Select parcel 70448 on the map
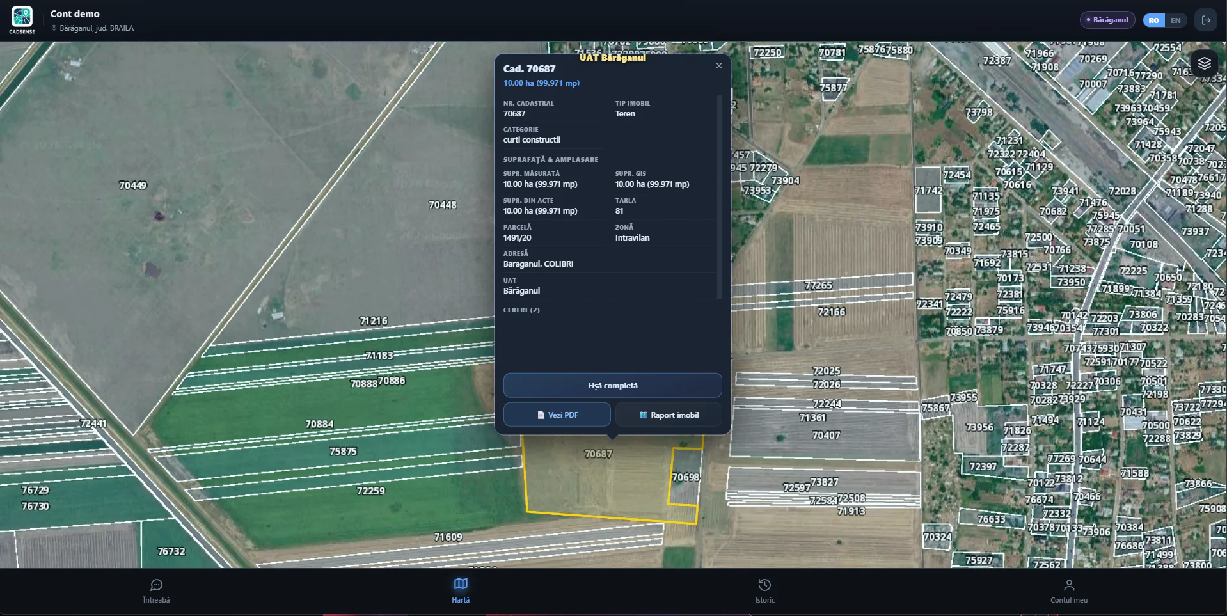Image resolution: width=1227 pixels, height=616 pixels. pyautogui.click(x=443, y=205)
